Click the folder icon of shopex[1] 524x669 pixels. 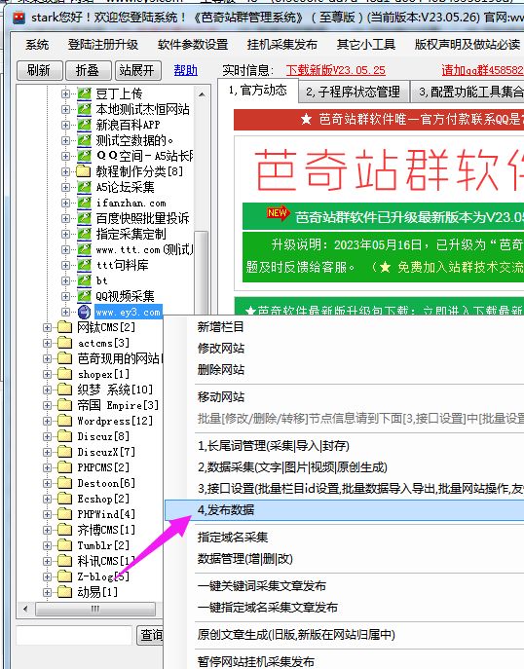(x=65, y=374)
